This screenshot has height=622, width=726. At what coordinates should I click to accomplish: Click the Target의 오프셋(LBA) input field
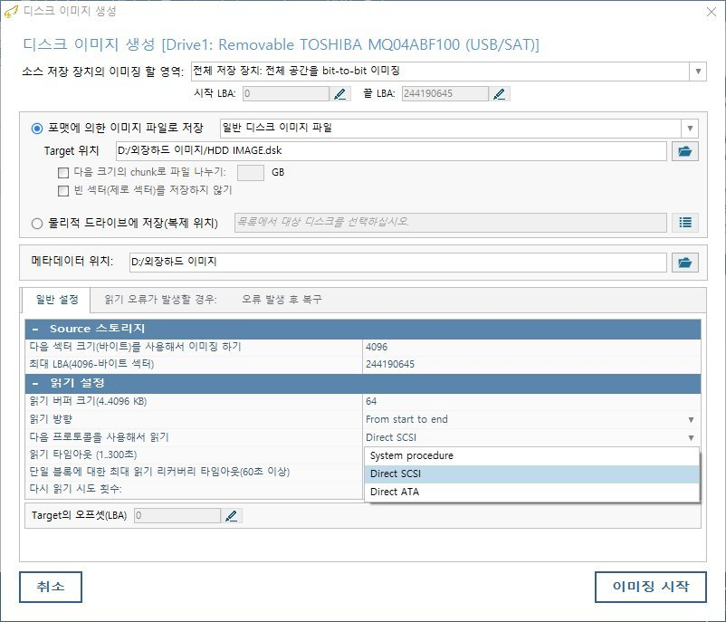[x=177, y=515]
